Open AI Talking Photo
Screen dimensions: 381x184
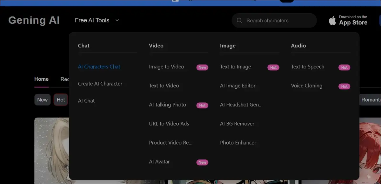coord(167,105)
